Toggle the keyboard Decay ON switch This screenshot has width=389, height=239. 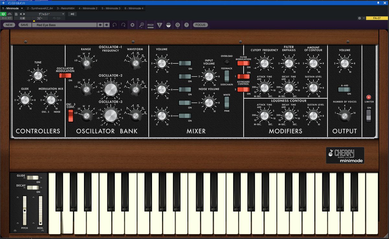pyautogui.click(x=32, y=188)
